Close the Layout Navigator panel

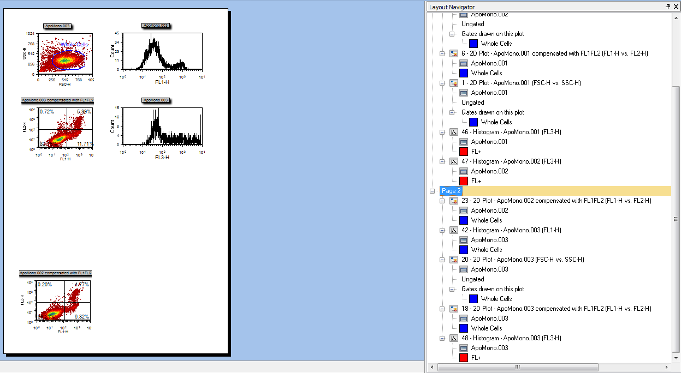[676, 7]
